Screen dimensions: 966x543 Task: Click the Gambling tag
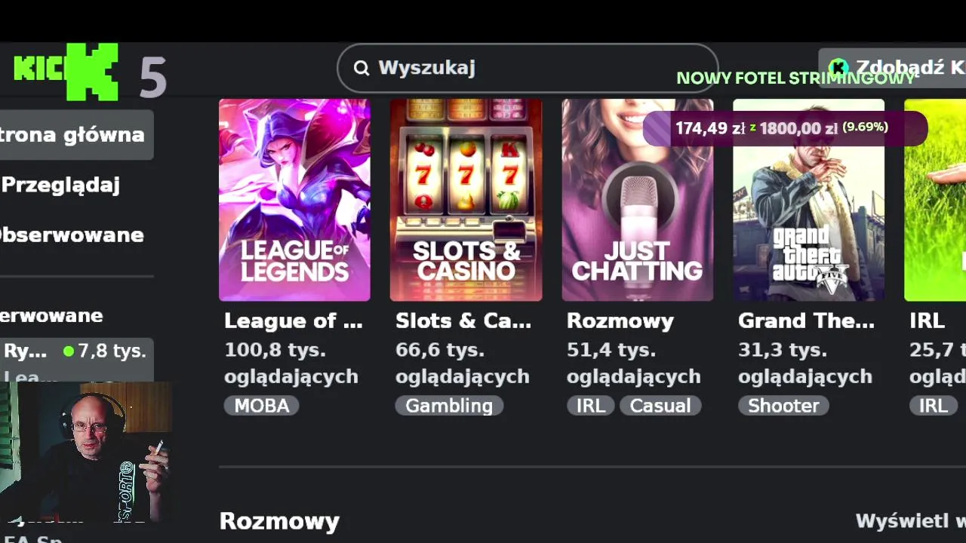(449, 406)
